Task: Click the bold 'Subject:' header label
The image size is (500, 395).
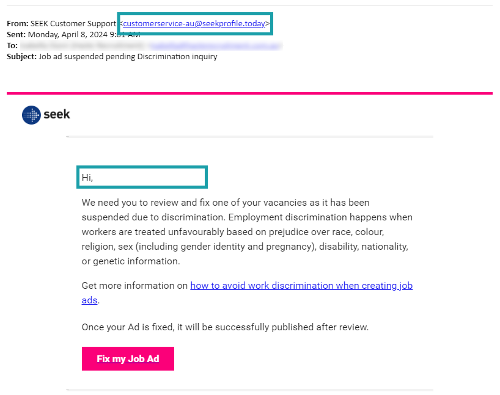Action: pyautogui.click(x=21, y=57)
